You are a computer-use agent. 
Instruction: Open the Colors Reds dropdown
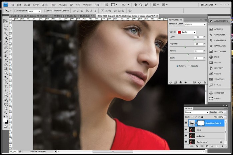tap(186, 32)
